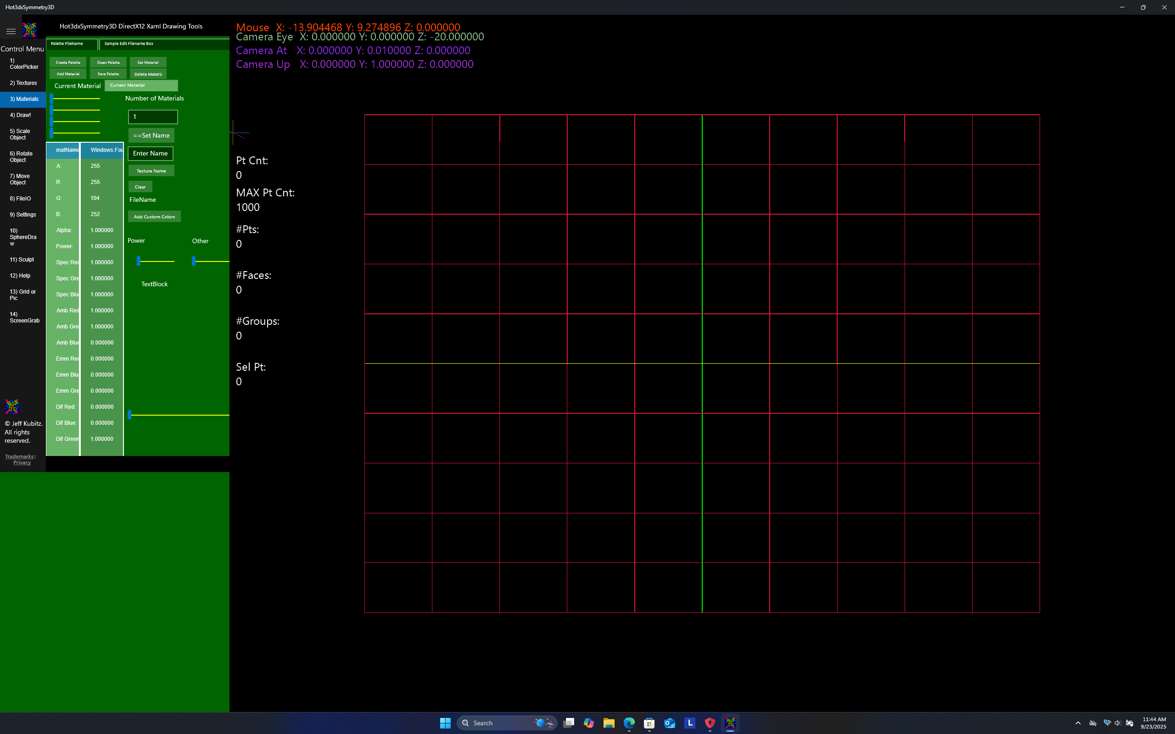Select 9) Settings from the Control Menu

click(23, 214)
